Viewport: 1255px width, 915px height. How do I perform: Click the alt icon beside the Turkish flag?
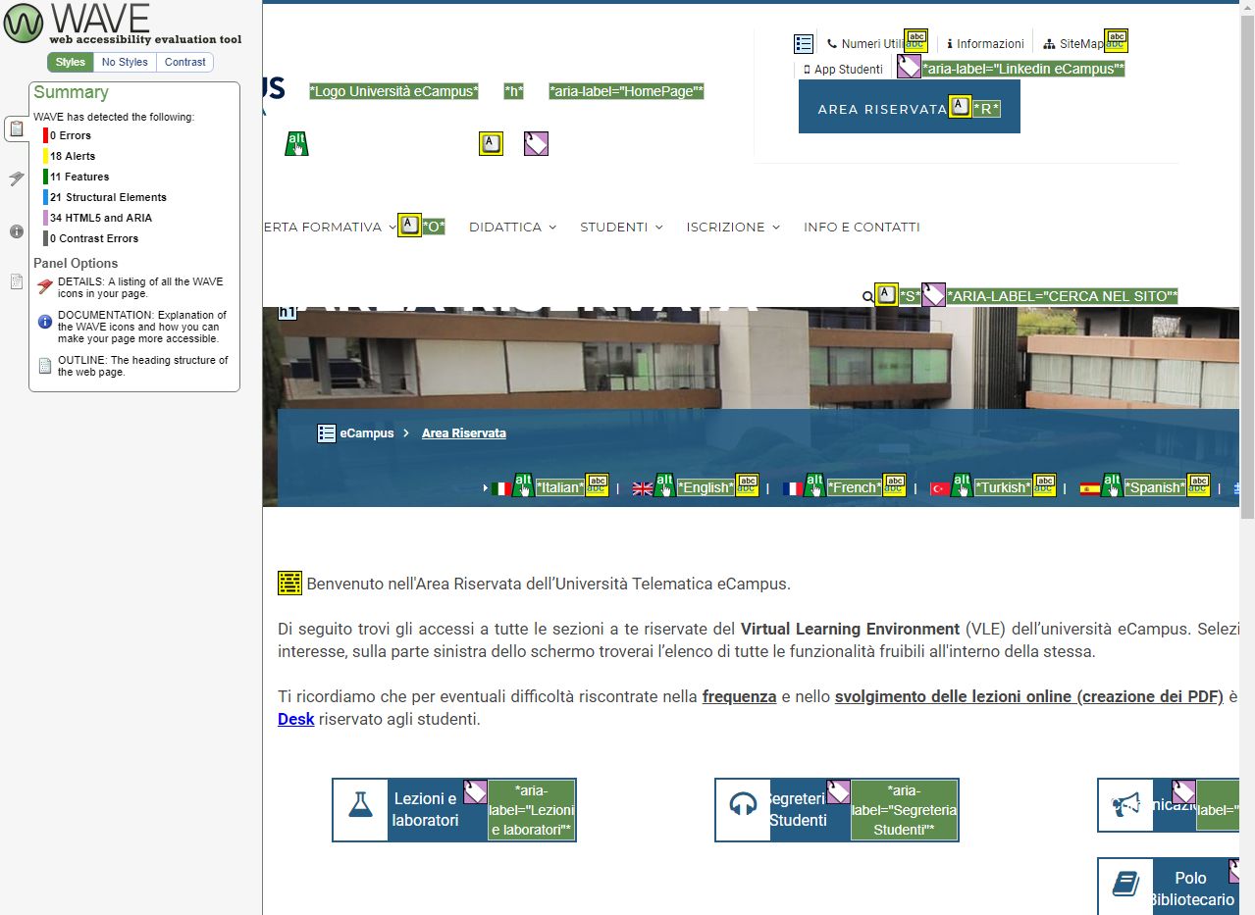pyautogui.click(x=962, y=485)
